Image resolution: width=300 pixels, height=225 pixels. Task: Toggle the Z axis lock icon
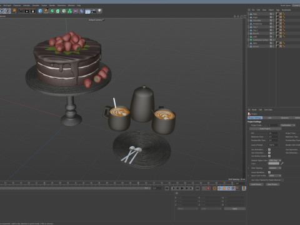tap(7, 11)
